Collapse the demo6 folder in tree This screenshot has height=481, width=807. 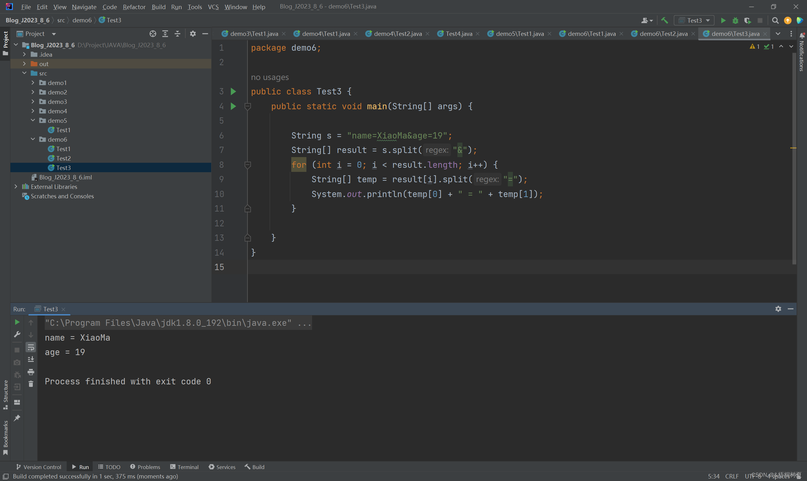coord(33,139)
